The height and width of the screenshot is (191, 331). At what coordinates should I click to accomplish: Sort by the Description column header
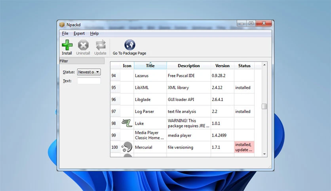click(189, 66)
